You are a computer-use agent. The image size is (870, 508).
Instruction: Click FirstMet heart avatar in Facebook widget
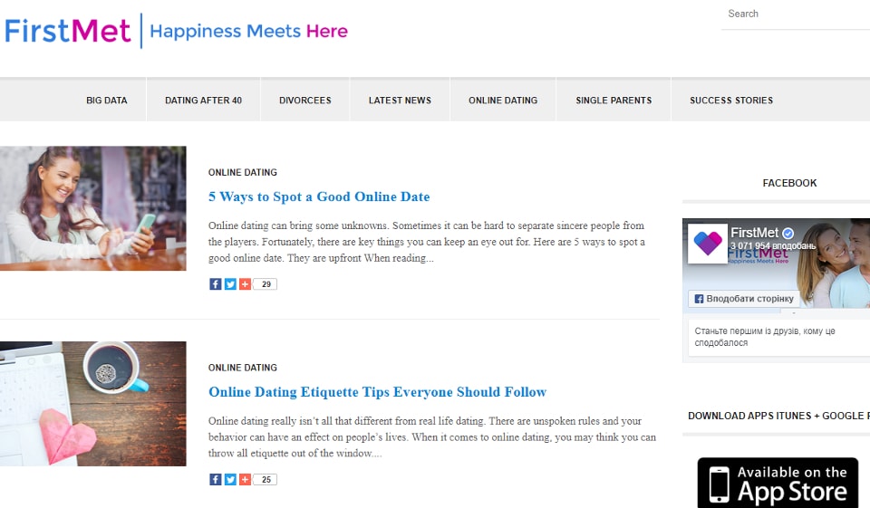tap(708, 244)
